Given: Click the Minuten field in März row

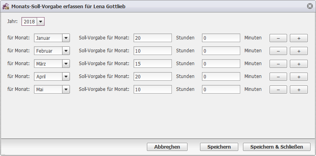Looking at the screenshot, I should [221, 64].
